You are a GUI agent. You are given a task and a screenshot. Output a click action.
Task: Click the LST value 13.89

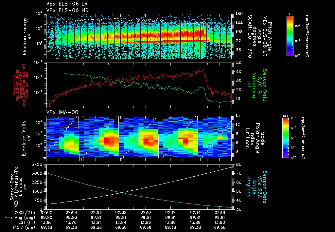[195, 222]
